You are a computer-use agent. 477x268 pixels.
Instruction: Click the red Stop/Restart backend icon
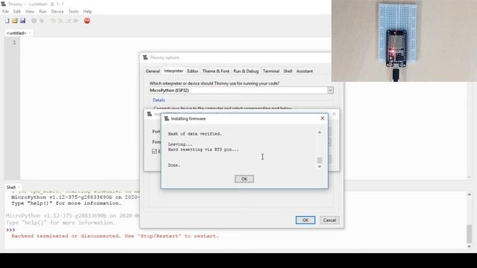(87, 21)
